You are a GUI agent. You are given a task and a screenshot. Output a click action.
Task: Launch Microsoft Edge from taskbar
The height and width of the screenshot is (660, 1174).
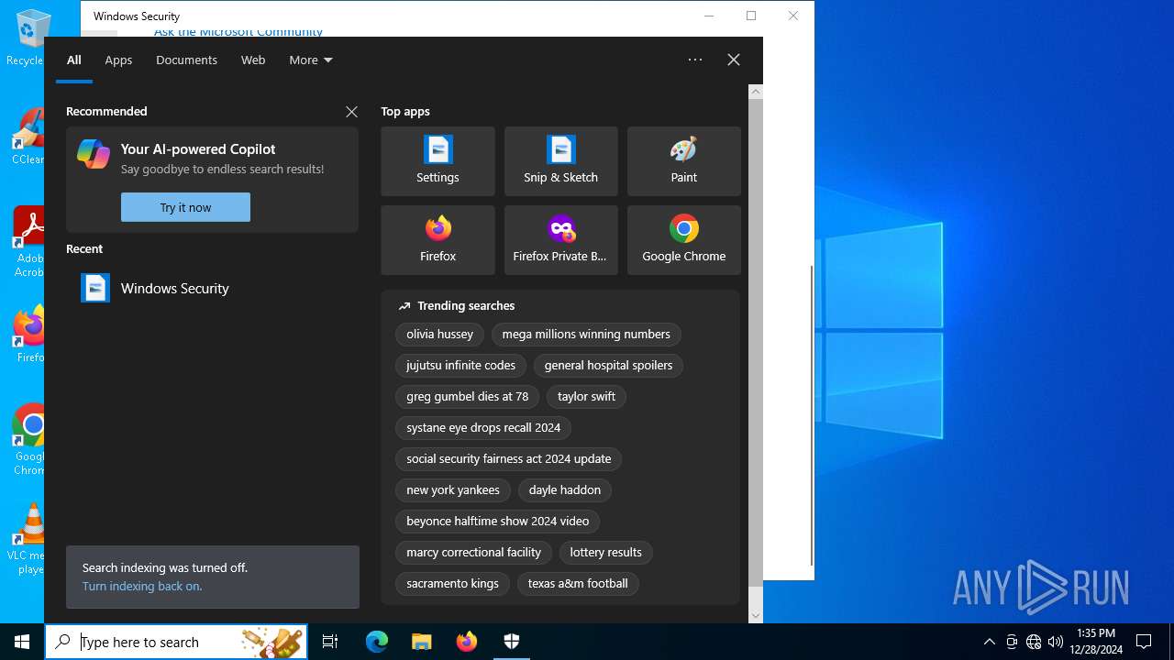pyautogui.click(x=377, y=642)
